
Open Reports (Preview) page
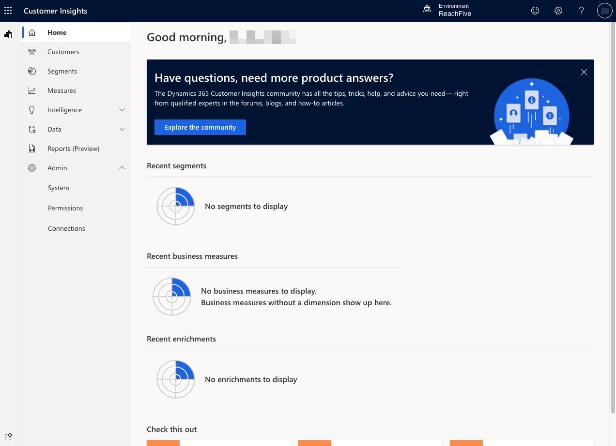(76, 149)
